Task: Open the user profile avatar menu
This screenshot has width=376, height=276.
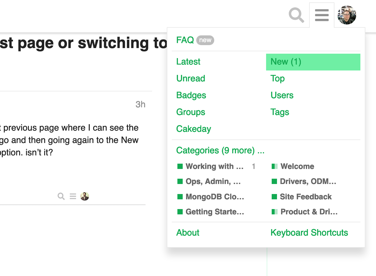Action: [x=347, y=15]
